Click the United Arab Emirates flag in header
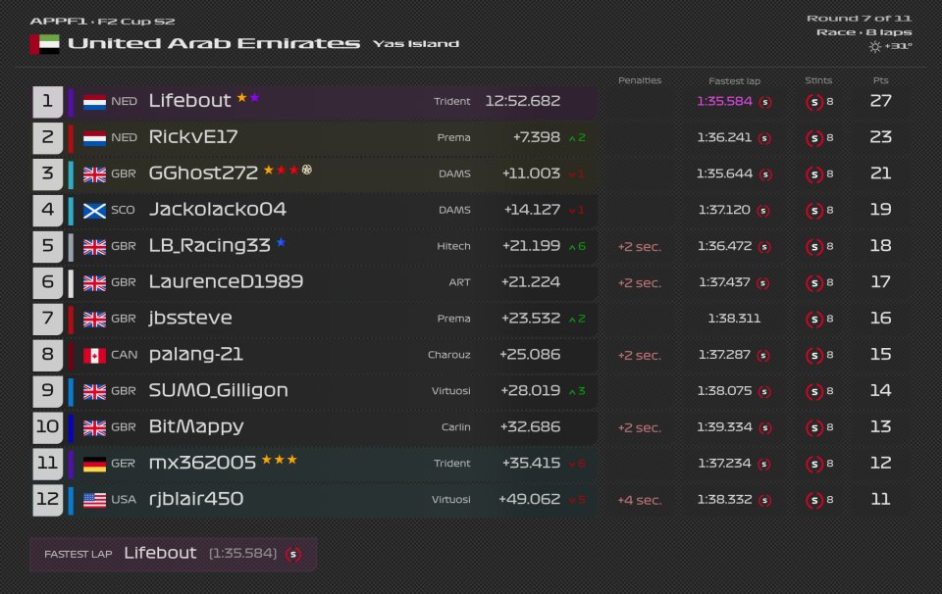Viewport: 942px width, 594px height. pyautogui.click(x=44, y=44)
